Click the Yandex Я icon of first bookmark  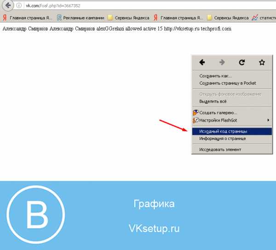[5, 18]
